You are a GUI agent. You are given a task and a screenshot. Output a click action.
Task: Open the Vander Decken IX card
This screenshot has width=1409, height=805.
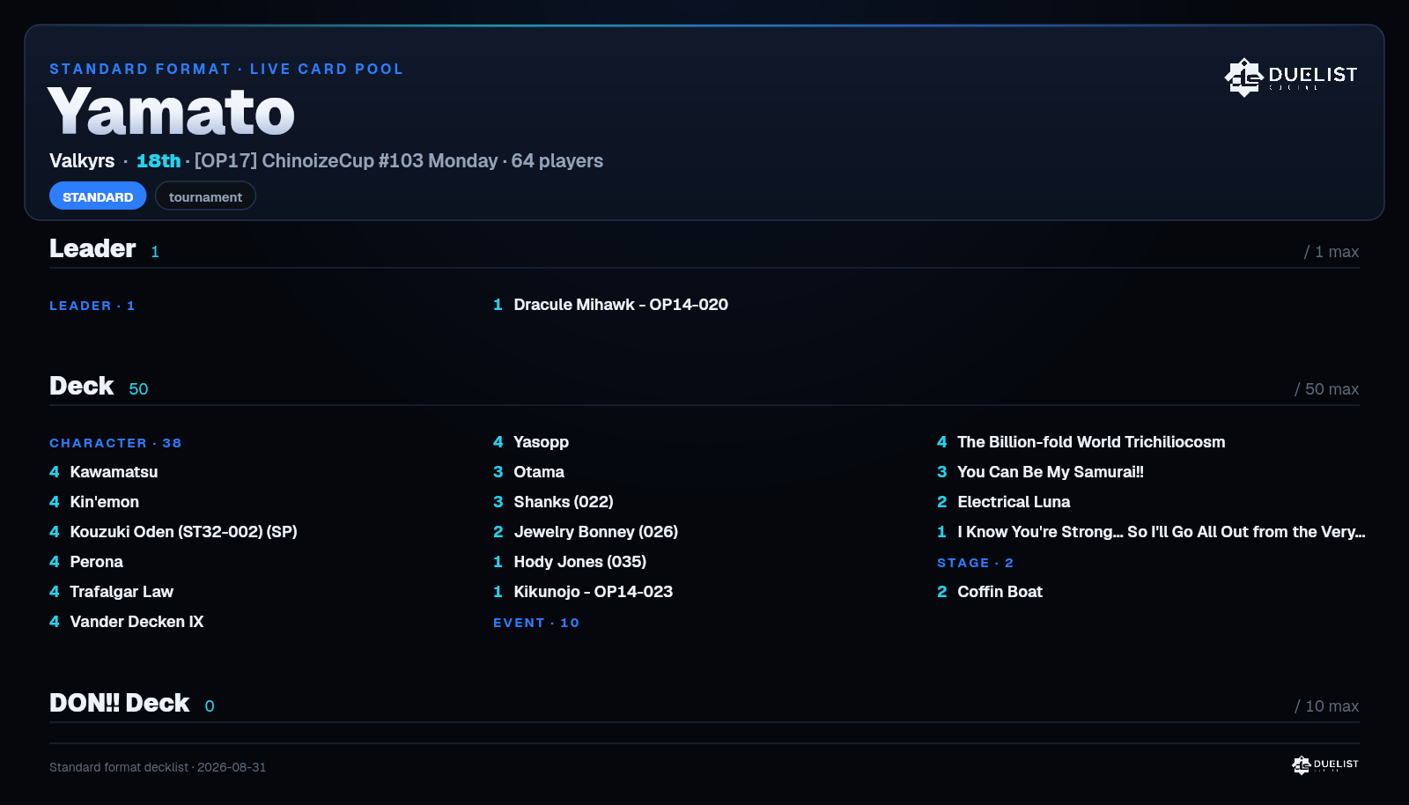127,622
